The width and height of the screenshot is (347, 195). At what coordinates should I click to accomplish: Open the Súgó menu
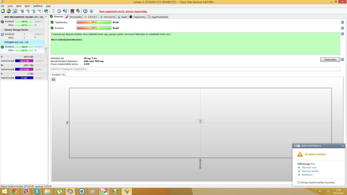coord(48,6)
